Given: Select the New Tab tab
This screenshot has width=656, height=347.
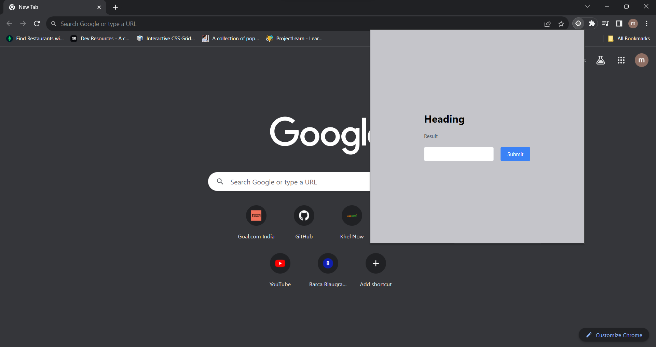Looking at the screenshot, I should point(51,7).
